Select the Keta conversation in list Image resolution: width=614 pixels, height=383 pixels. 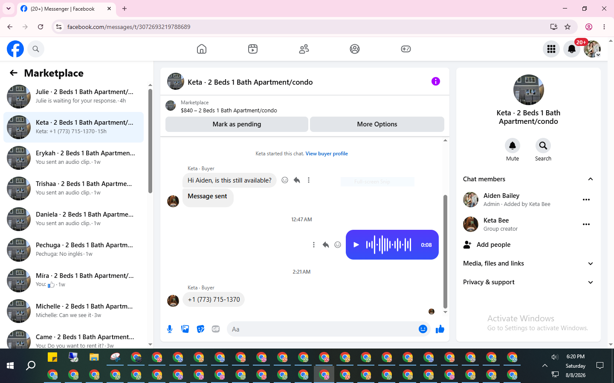tap(73, 127)
